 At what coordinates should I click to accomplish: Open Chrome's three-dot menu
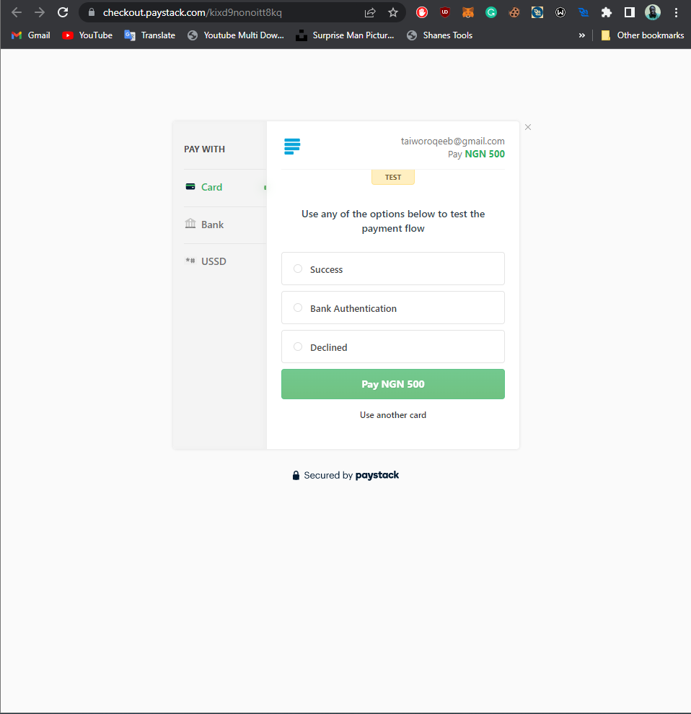(676, 12)
